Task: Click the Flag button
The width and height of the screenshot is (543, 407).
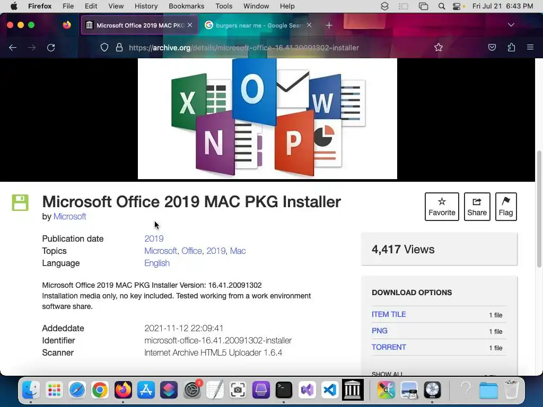Action: [x=505, y=207]
